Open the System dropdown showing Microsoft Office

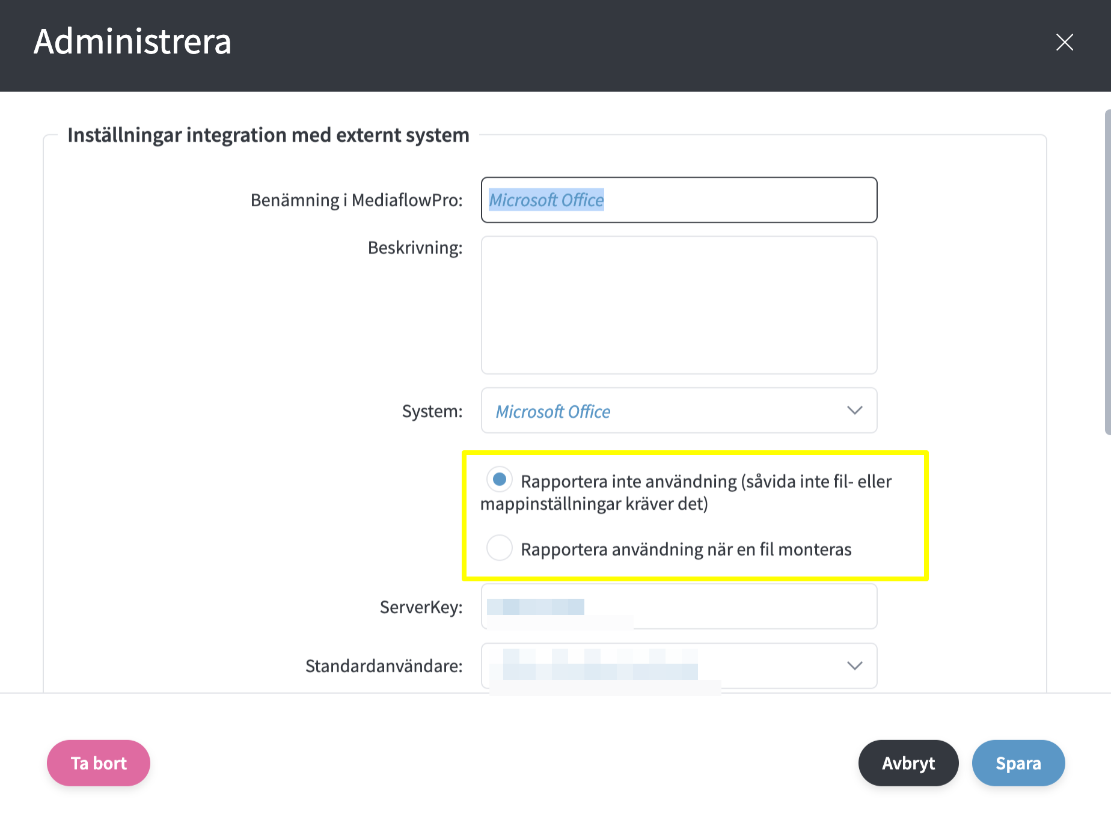[679, 411]
